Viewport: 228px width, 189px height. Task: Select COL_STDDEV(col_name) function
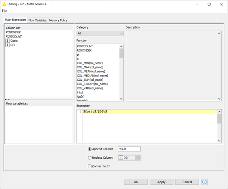tap(92, 84)
